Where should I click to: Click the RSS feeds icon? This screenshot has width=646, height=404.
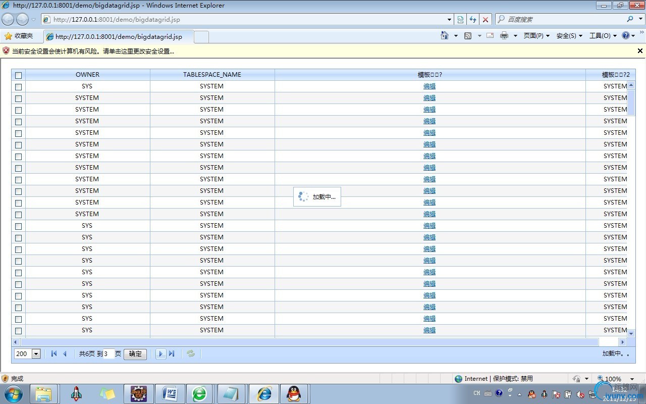tap(468, 35)
